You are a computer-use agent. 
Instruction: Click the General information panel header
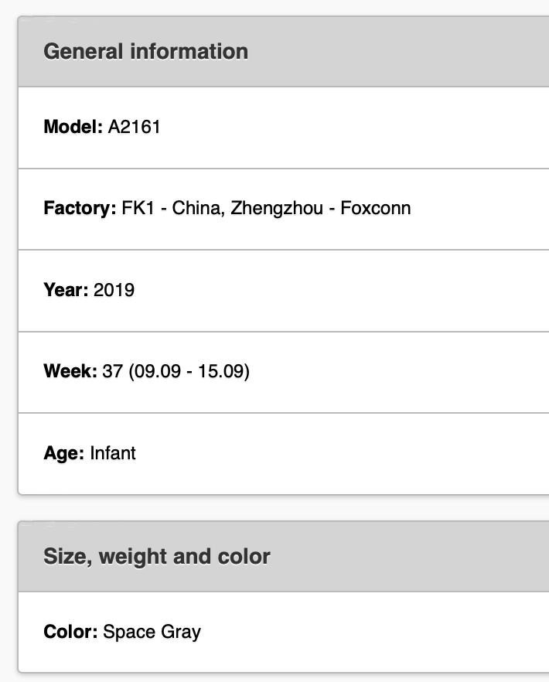click(284, 51)
